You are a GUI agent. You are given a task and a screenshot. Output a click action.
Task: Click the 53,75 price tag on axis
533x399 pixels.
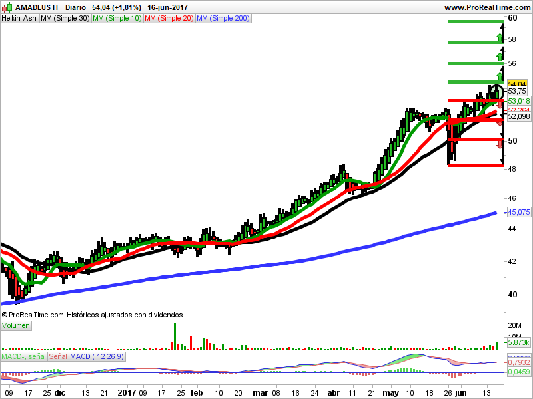tap(517, 91)
